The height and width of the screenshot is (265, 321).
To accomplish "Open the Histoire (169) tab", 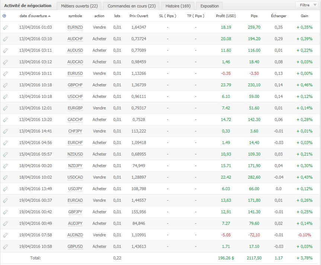I will [178, 6].
